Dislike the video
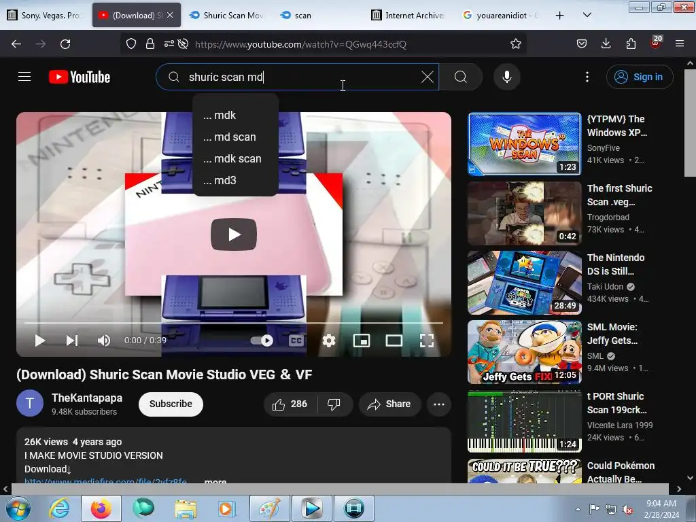The width and height of the screenshot is (696, 522). click(x=334, y=404)
